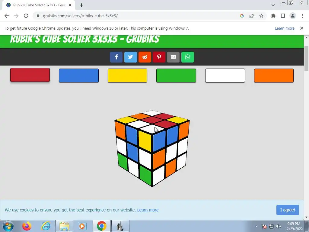This screenshot has height=232, width=309.
Task: Share page via WhatsApp icon
Action: click(188, 57)
